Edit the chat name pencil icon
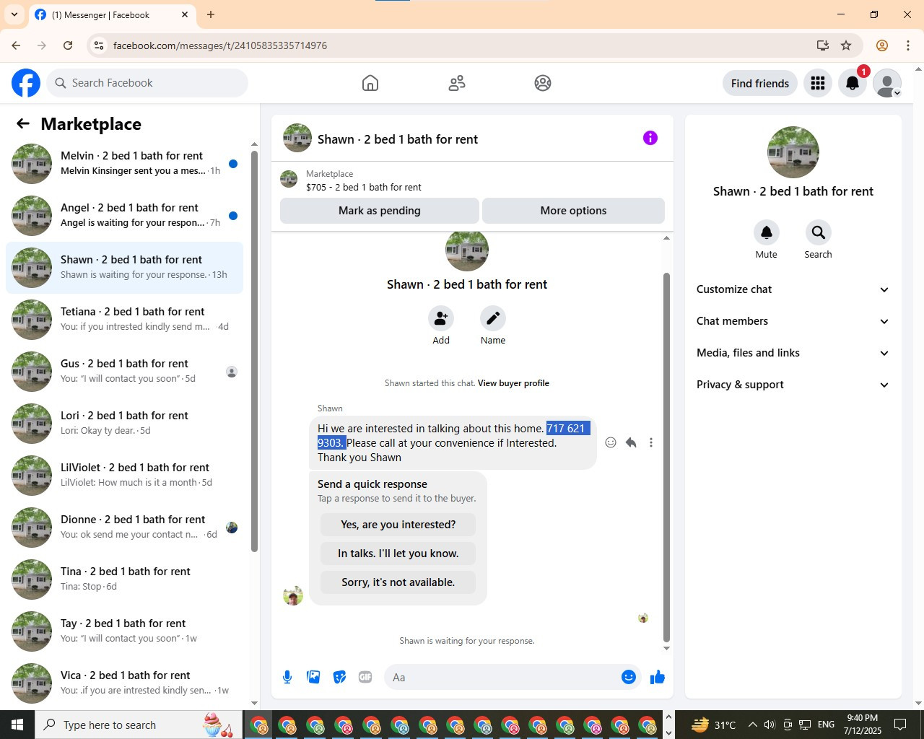924x739 pixels. click(x=493, y=318)
